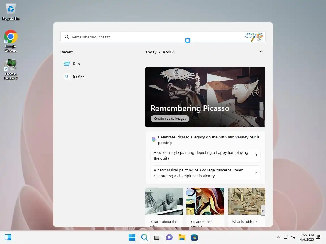Open Google Chrome desktop shortcut

(x=10, y=41)
